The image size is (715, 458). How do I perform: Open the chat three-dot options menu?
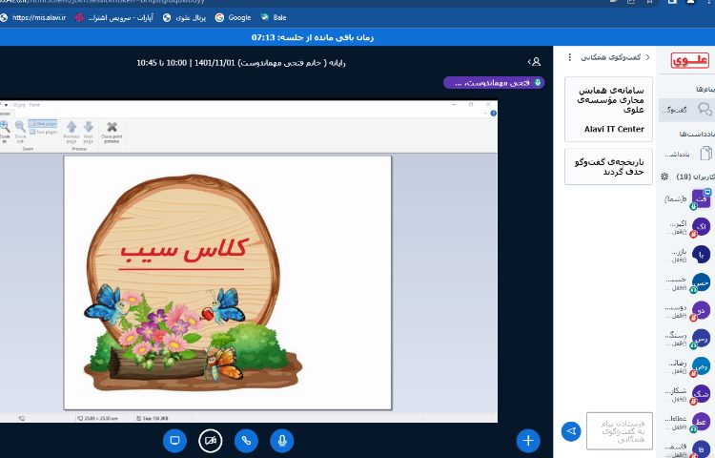pos(569,57)
